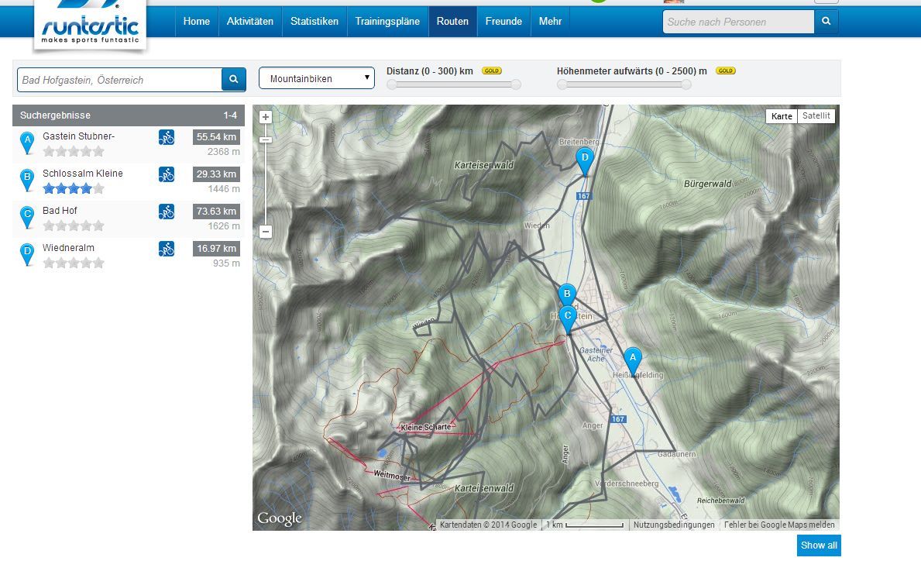Open the Schlossalm Kleine route result

pyautogui.click(x=82, y=174)
